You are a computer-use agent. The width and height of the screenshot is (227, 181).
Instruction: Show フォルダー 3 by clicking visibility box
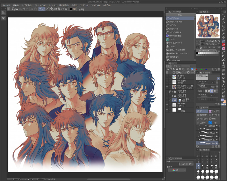(x=167, y=96)
